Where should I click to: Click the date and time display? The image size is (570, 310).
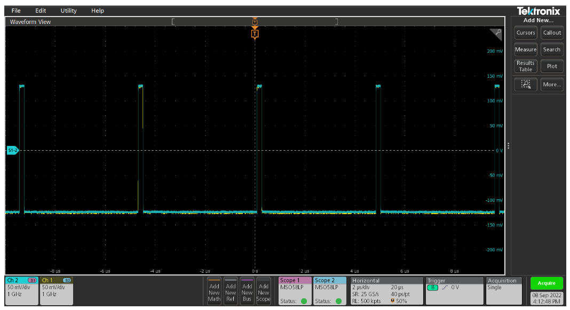[547, 298]
